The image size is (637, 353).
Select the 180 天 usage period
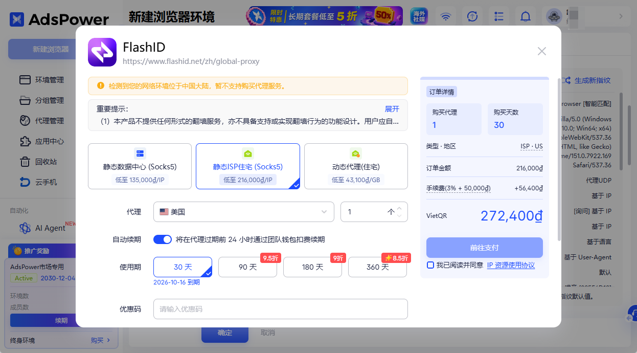[x=312, y=267]
